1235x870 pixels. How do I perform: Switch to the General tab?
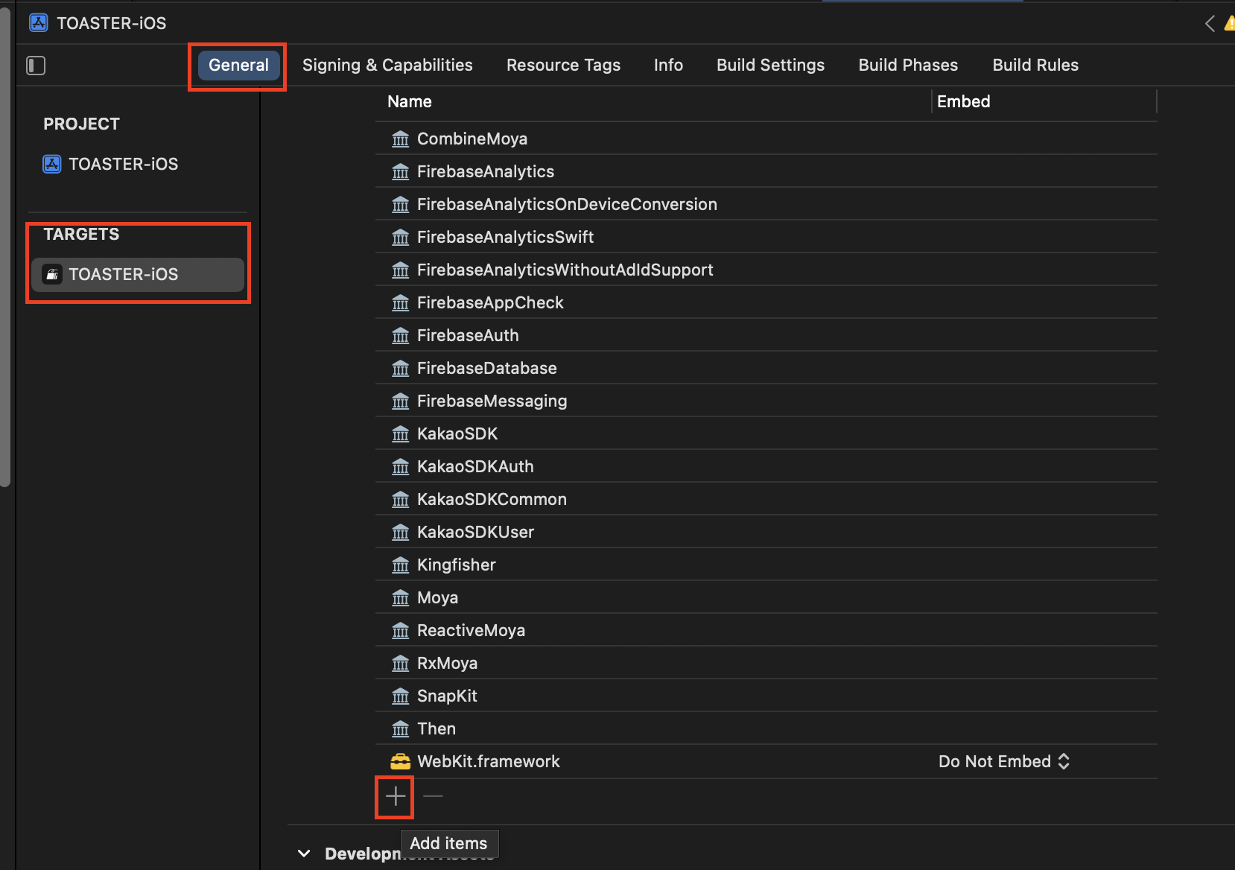click(x=238, y=65)
